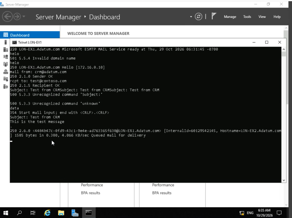Click ENG language indicator in tray
The height and width of the screenshot is (218, 292).
tap(250, 213)
